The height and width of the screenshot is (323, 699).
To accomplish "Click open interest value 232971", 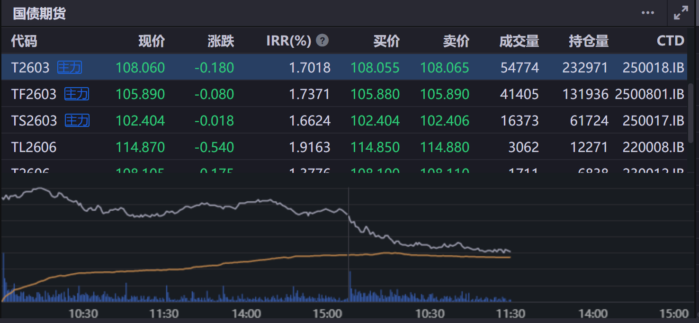I will 585,68.
